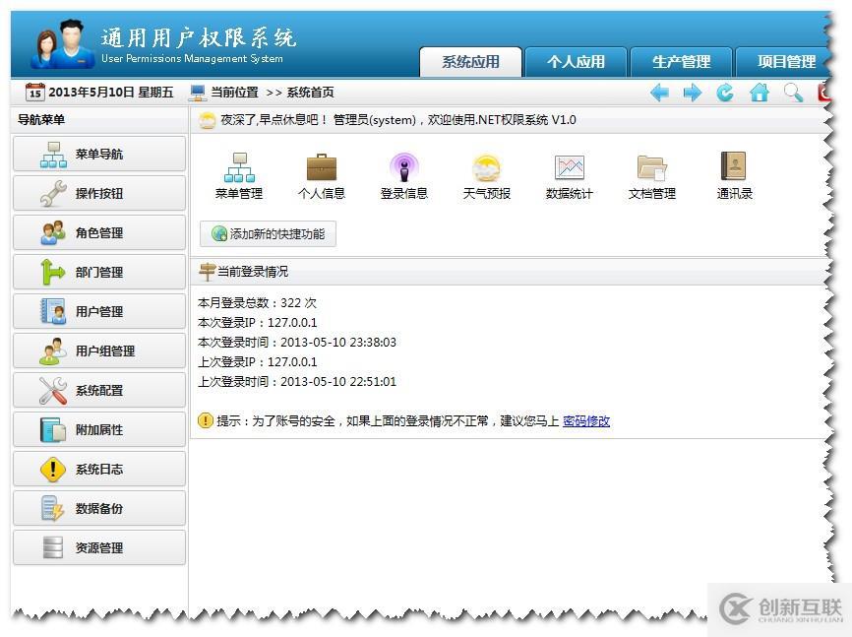
Task: Open 用户管理 from the sidebar
Action: [x=99, y=312]
